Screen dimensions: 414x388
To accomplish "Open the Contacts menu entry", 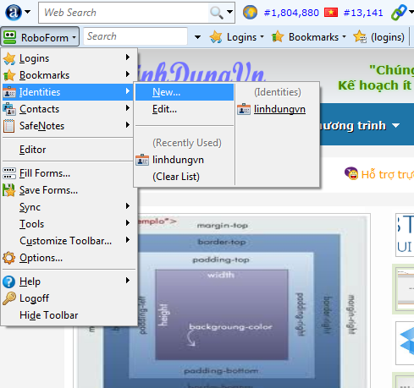I will coord(68,109).
